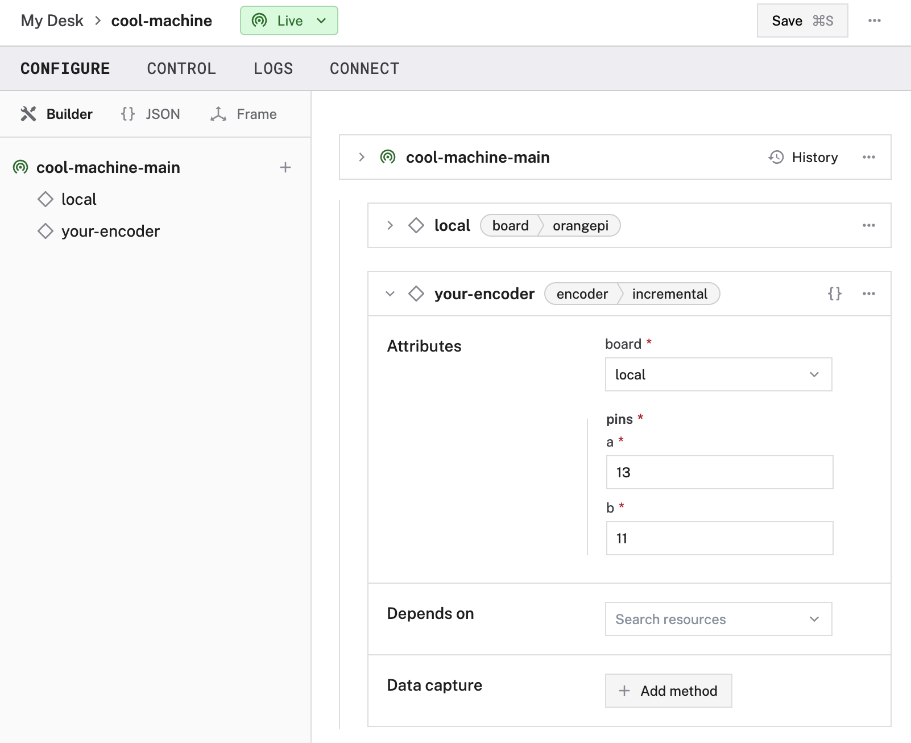Open the top-right page options ellipsis
The image size is (911, 743).
pos(874,20)
